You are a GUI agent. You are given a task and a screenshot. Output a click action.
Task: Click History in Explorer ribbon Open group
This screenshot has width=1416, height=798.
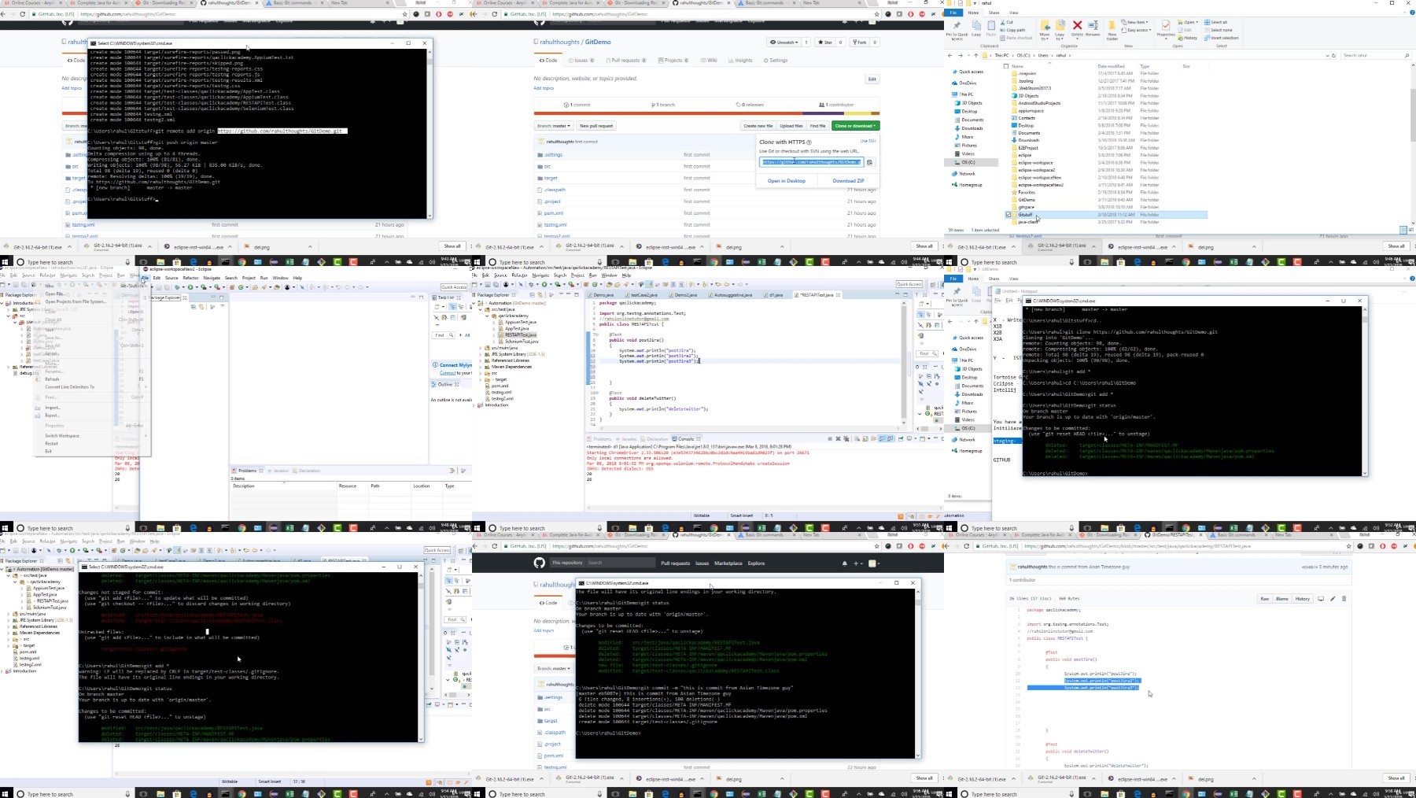point(1189,38)
